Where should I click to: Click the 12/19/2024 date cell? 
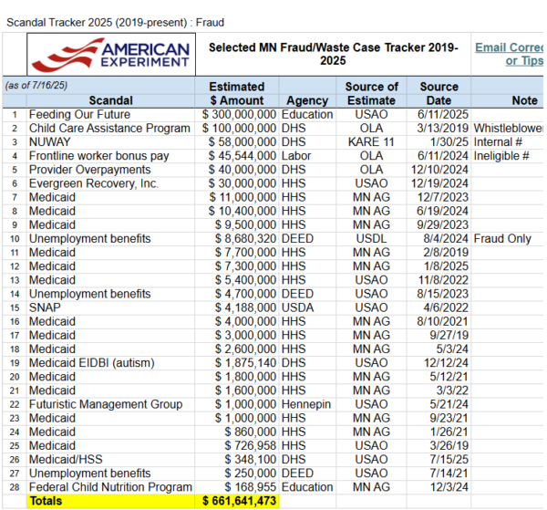[439, 183]
